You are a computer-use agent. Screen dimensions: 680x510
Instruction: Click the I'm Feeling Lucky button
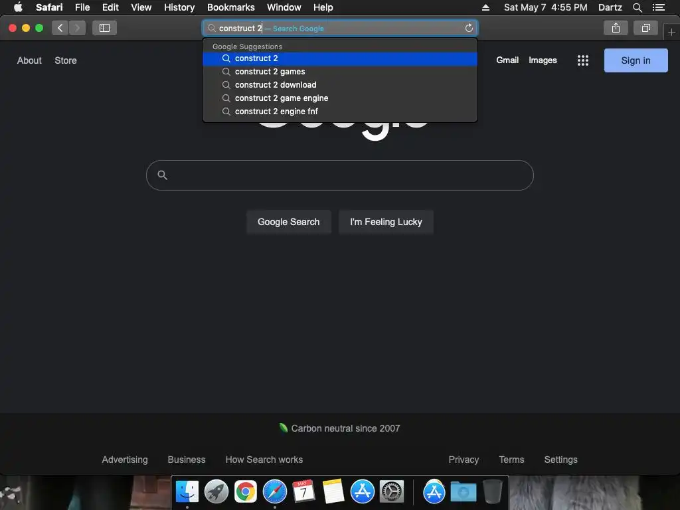tap(386, 222)
